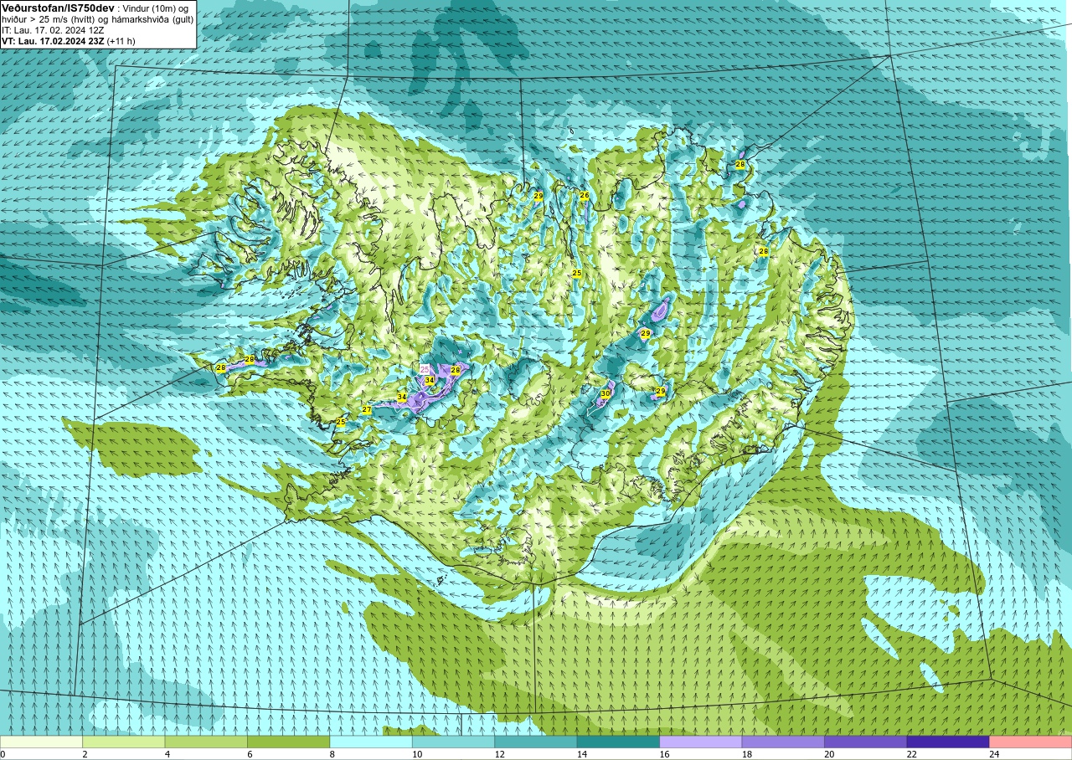Click the "(+11 h)" forecast offset text
The width and height of the screenshot is (1072, 760).
click(x=121, y=41)
